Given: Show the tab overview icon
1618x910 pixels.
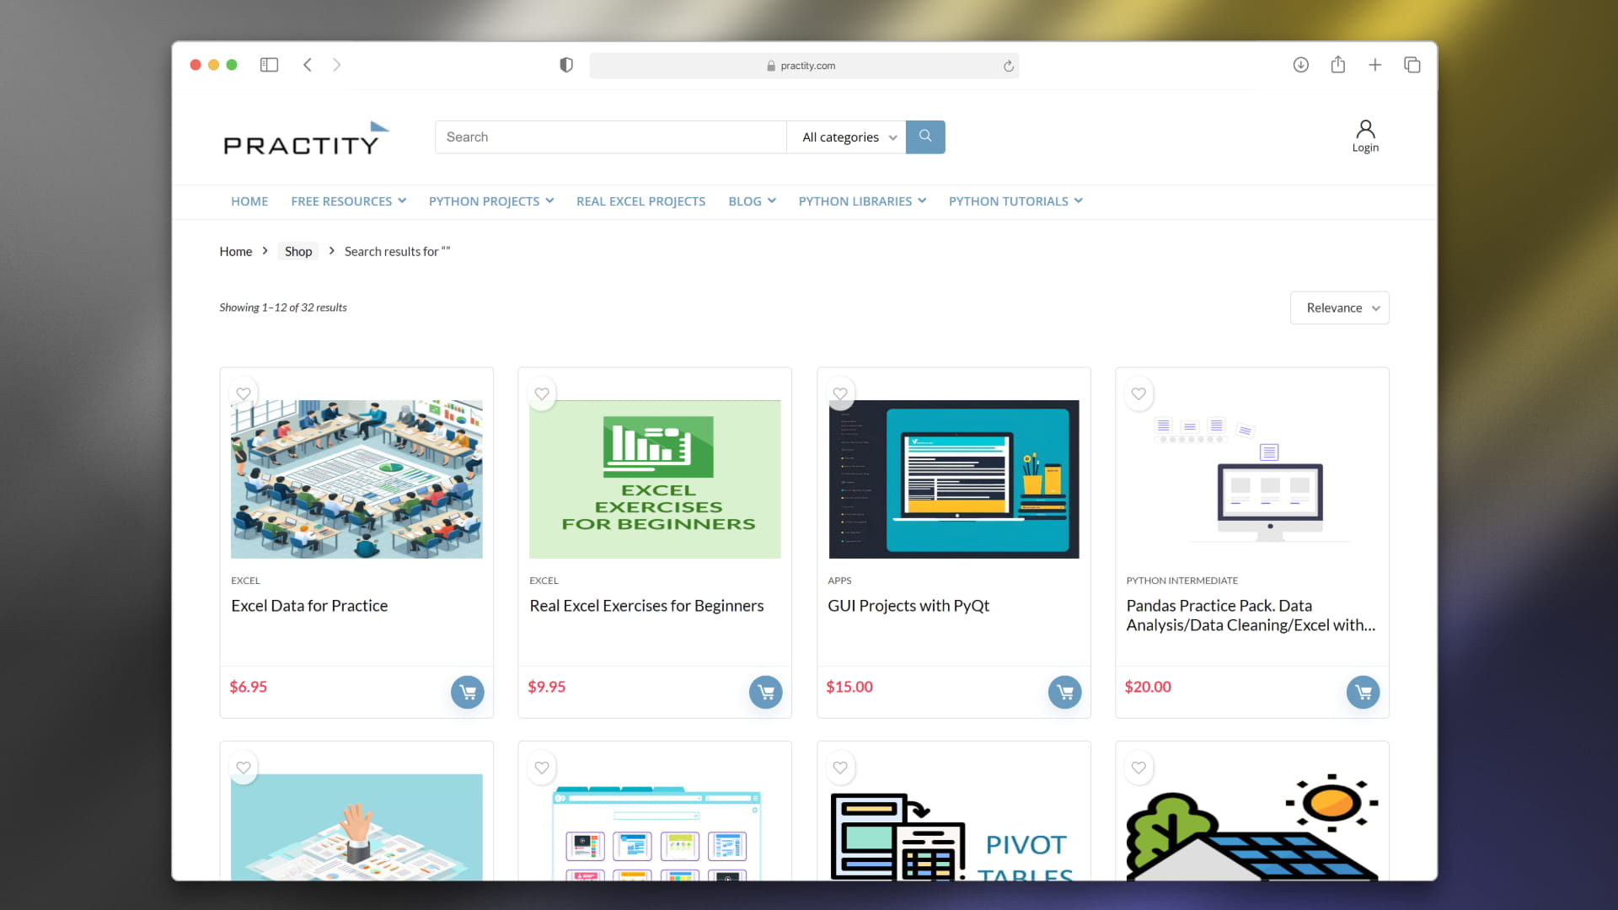Looking at the screenshot, I should [x=1412, y=65].
